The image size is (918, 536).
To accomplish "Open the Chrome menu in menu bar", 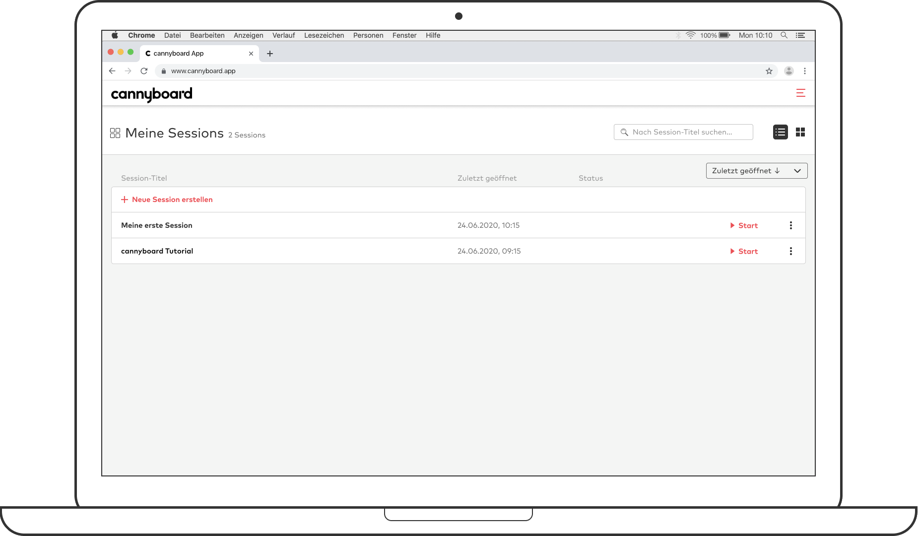I will [141, 35].
